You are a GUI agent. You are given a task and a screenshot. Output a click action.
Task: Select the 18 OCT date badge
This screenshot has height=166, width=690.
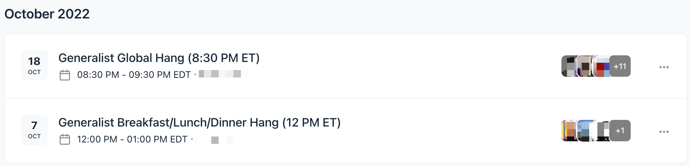point(34,65)
